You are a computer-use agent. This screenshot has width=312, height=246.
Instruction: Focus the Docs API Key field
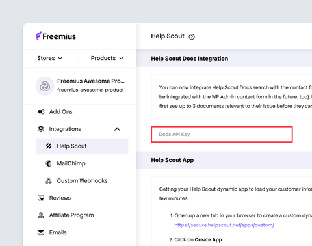[222, 135]
